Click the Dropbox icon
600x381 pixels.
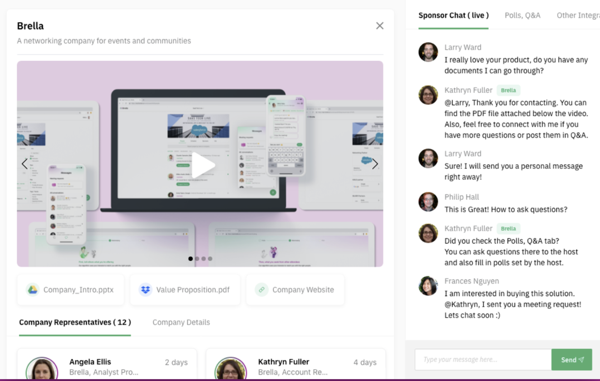(145, 289)
